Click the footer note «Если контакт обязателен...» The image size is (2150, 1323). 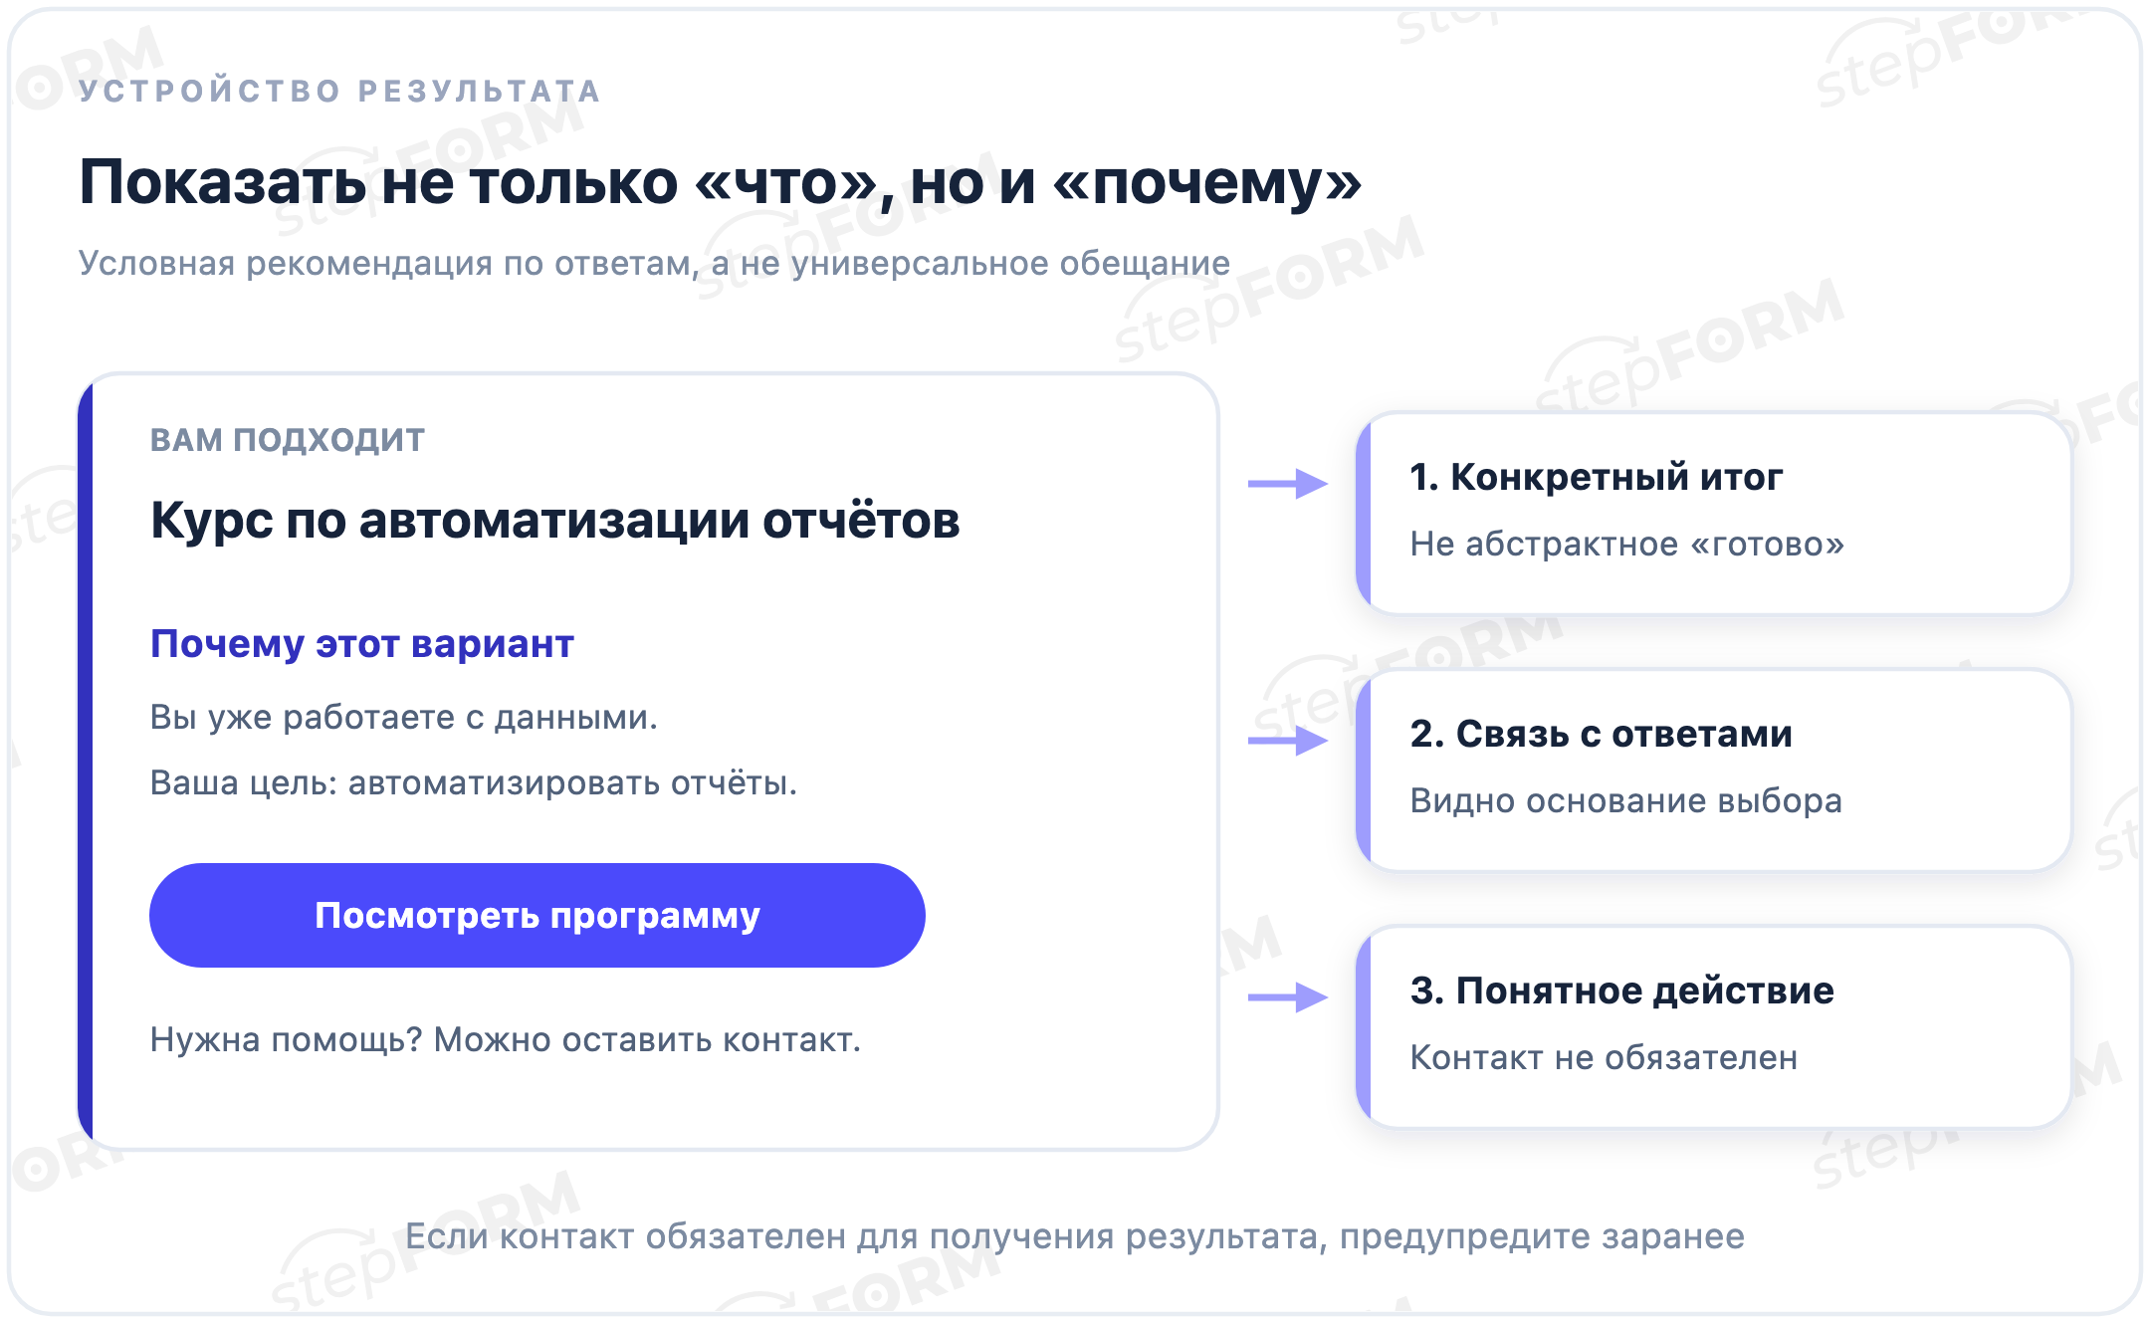point(1075,1236)
